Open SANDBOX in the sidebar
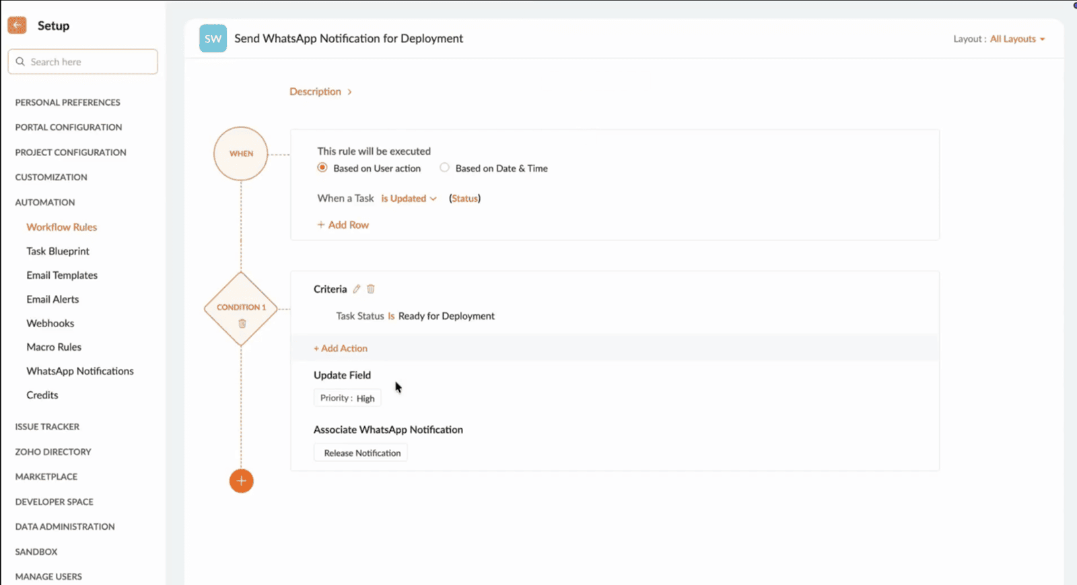 pyautogui.click(x=36, y=551)
